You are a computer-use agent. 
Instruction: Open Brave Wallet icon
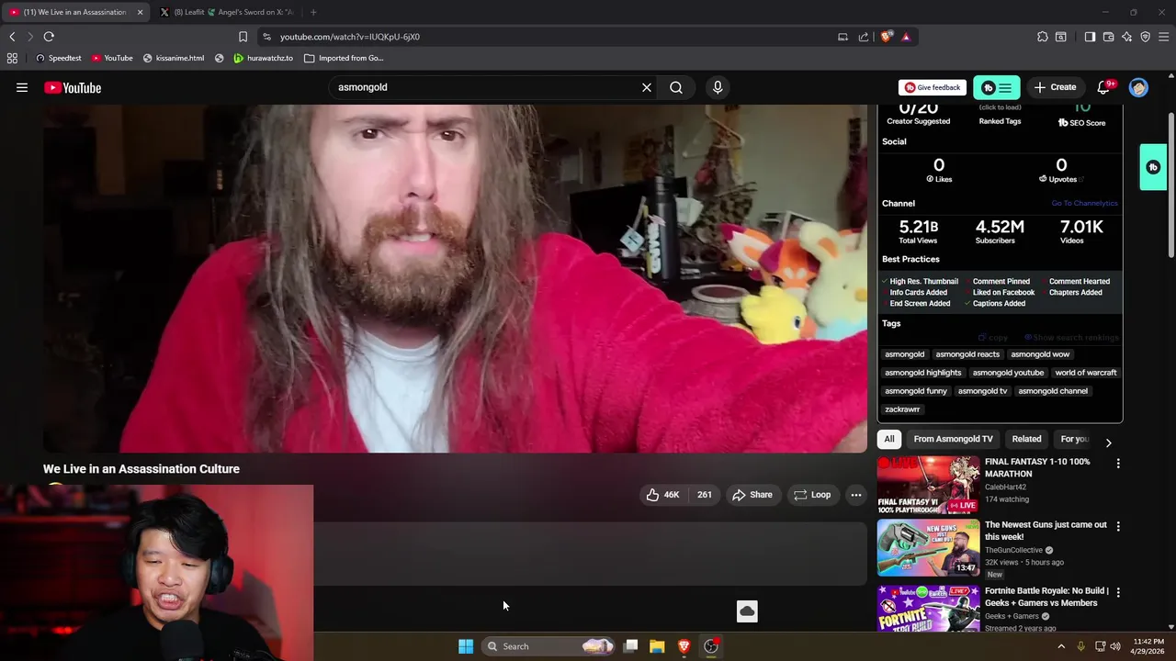point(1108,37)
